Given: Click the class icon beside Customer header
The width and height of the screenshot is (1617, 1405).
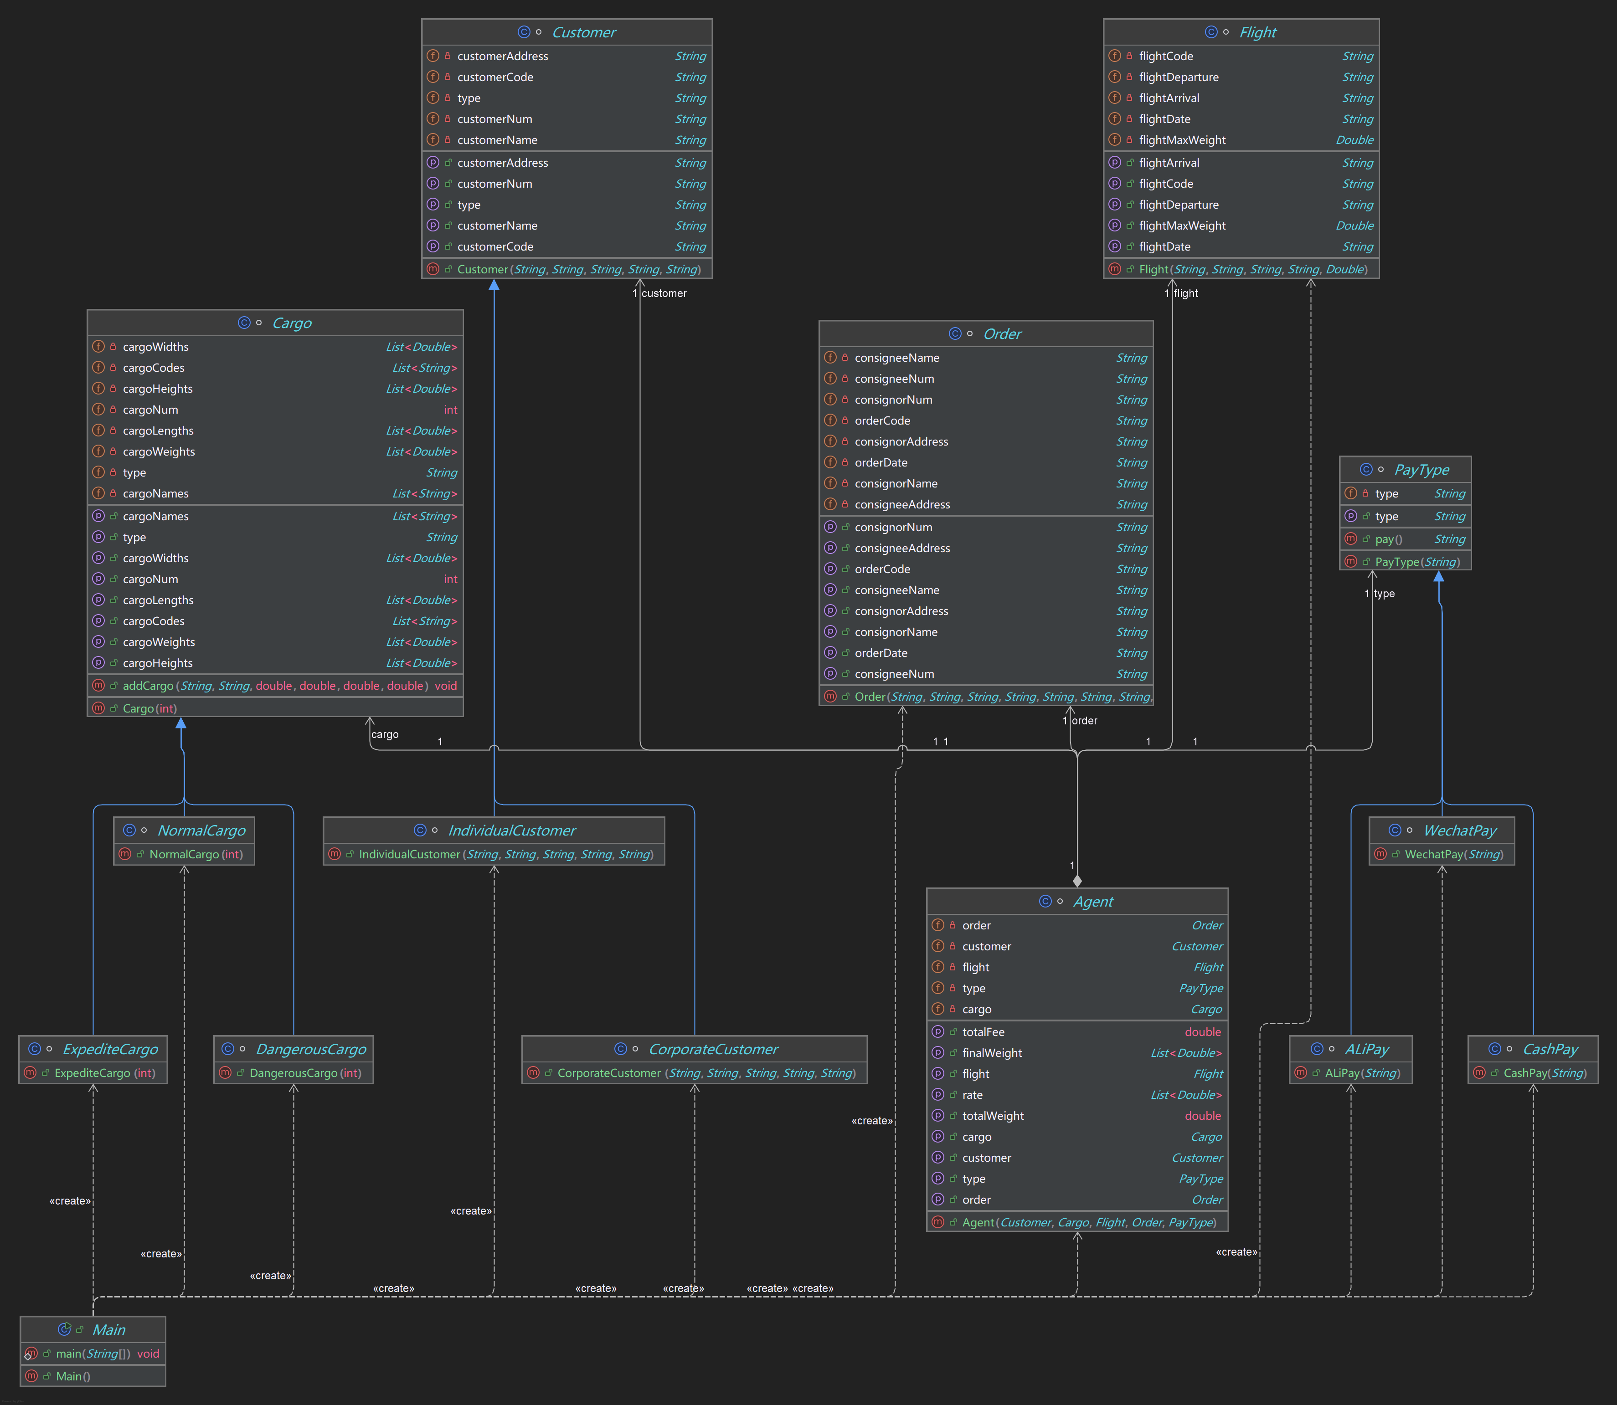Looking at the screenshot, I should pyautogui.click(x=524, y=32).
